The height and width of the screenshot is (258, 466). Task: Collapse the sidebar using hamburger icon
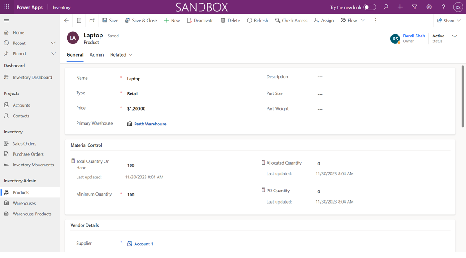click(x=6, y=21)
